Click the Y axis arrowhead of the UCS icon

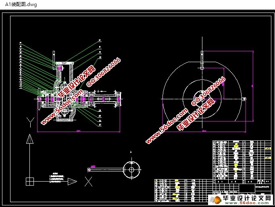coord(29,139)
